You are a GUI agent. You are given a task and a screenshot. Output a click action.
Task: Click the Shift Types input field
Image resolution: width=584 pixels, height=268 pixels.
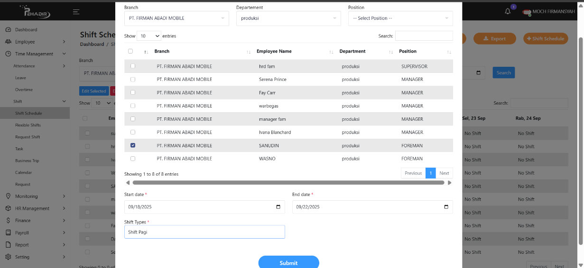coord(204,232)
